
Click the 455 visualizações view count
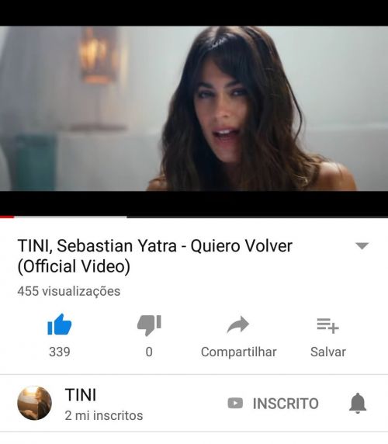pyautogui.click(x=69, y=291)
